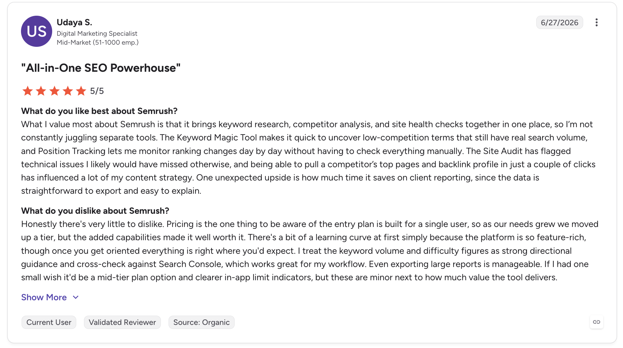Image resolution: width=623 pixels, height=348 pixels.
Task: Open the review title All-in-One SEO Powerhouse
Action: pos(101,68)
